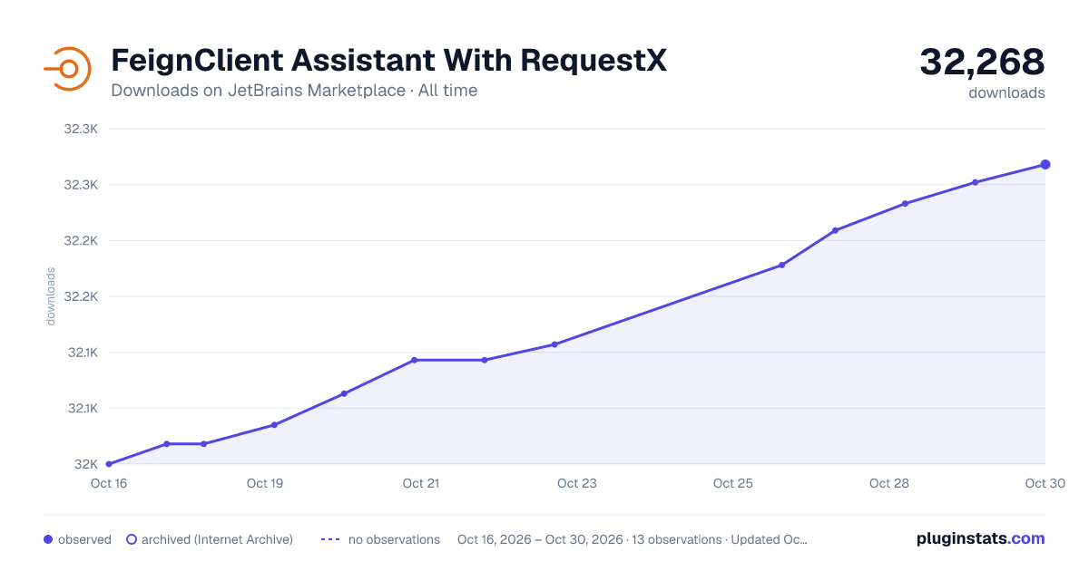
Task: Click the archived (Internet Archive) legend label
Action: (x=217, y=539)
